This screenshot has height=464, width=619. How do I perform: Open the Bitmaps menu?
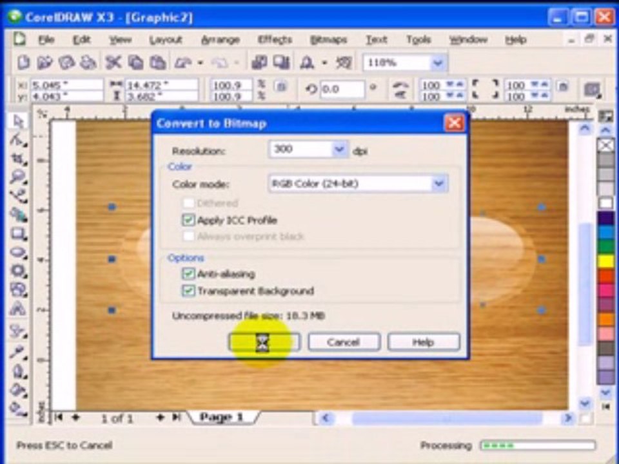[x=328, y=40]
